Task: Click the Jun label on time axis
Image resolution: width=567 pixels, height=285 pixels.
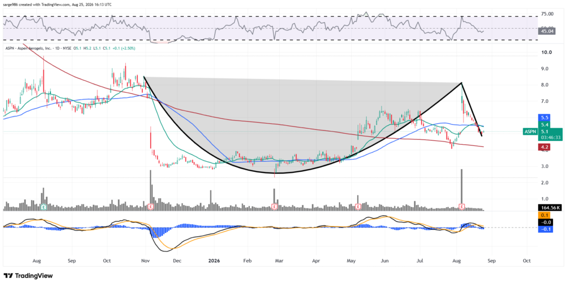Action: tap(385, 260)
